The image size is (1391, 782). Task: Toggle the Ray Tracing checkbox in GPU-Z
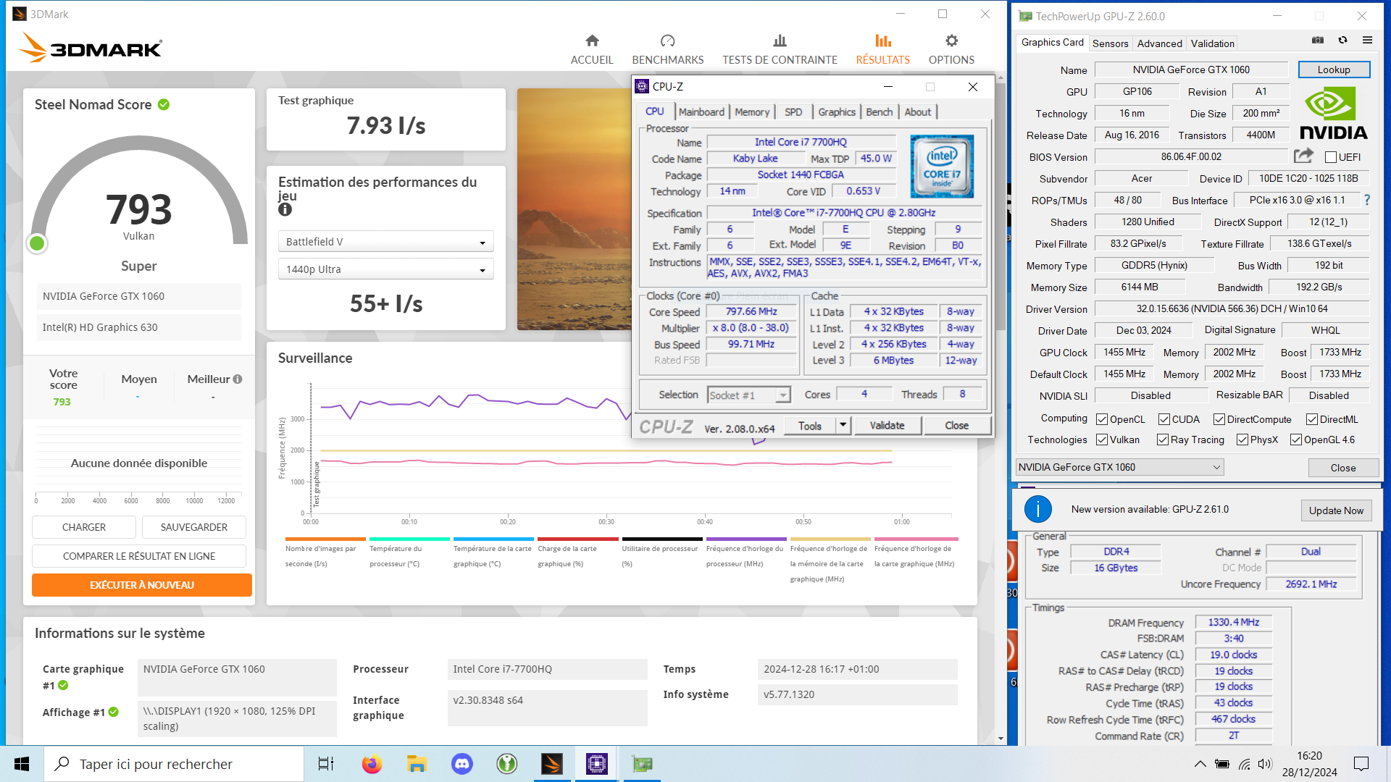coord(1163,440)
